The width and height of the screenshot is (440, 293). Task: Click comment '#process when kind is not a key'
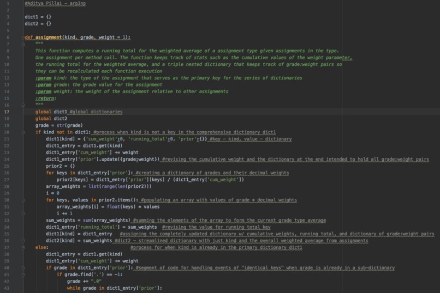[185, 132]
